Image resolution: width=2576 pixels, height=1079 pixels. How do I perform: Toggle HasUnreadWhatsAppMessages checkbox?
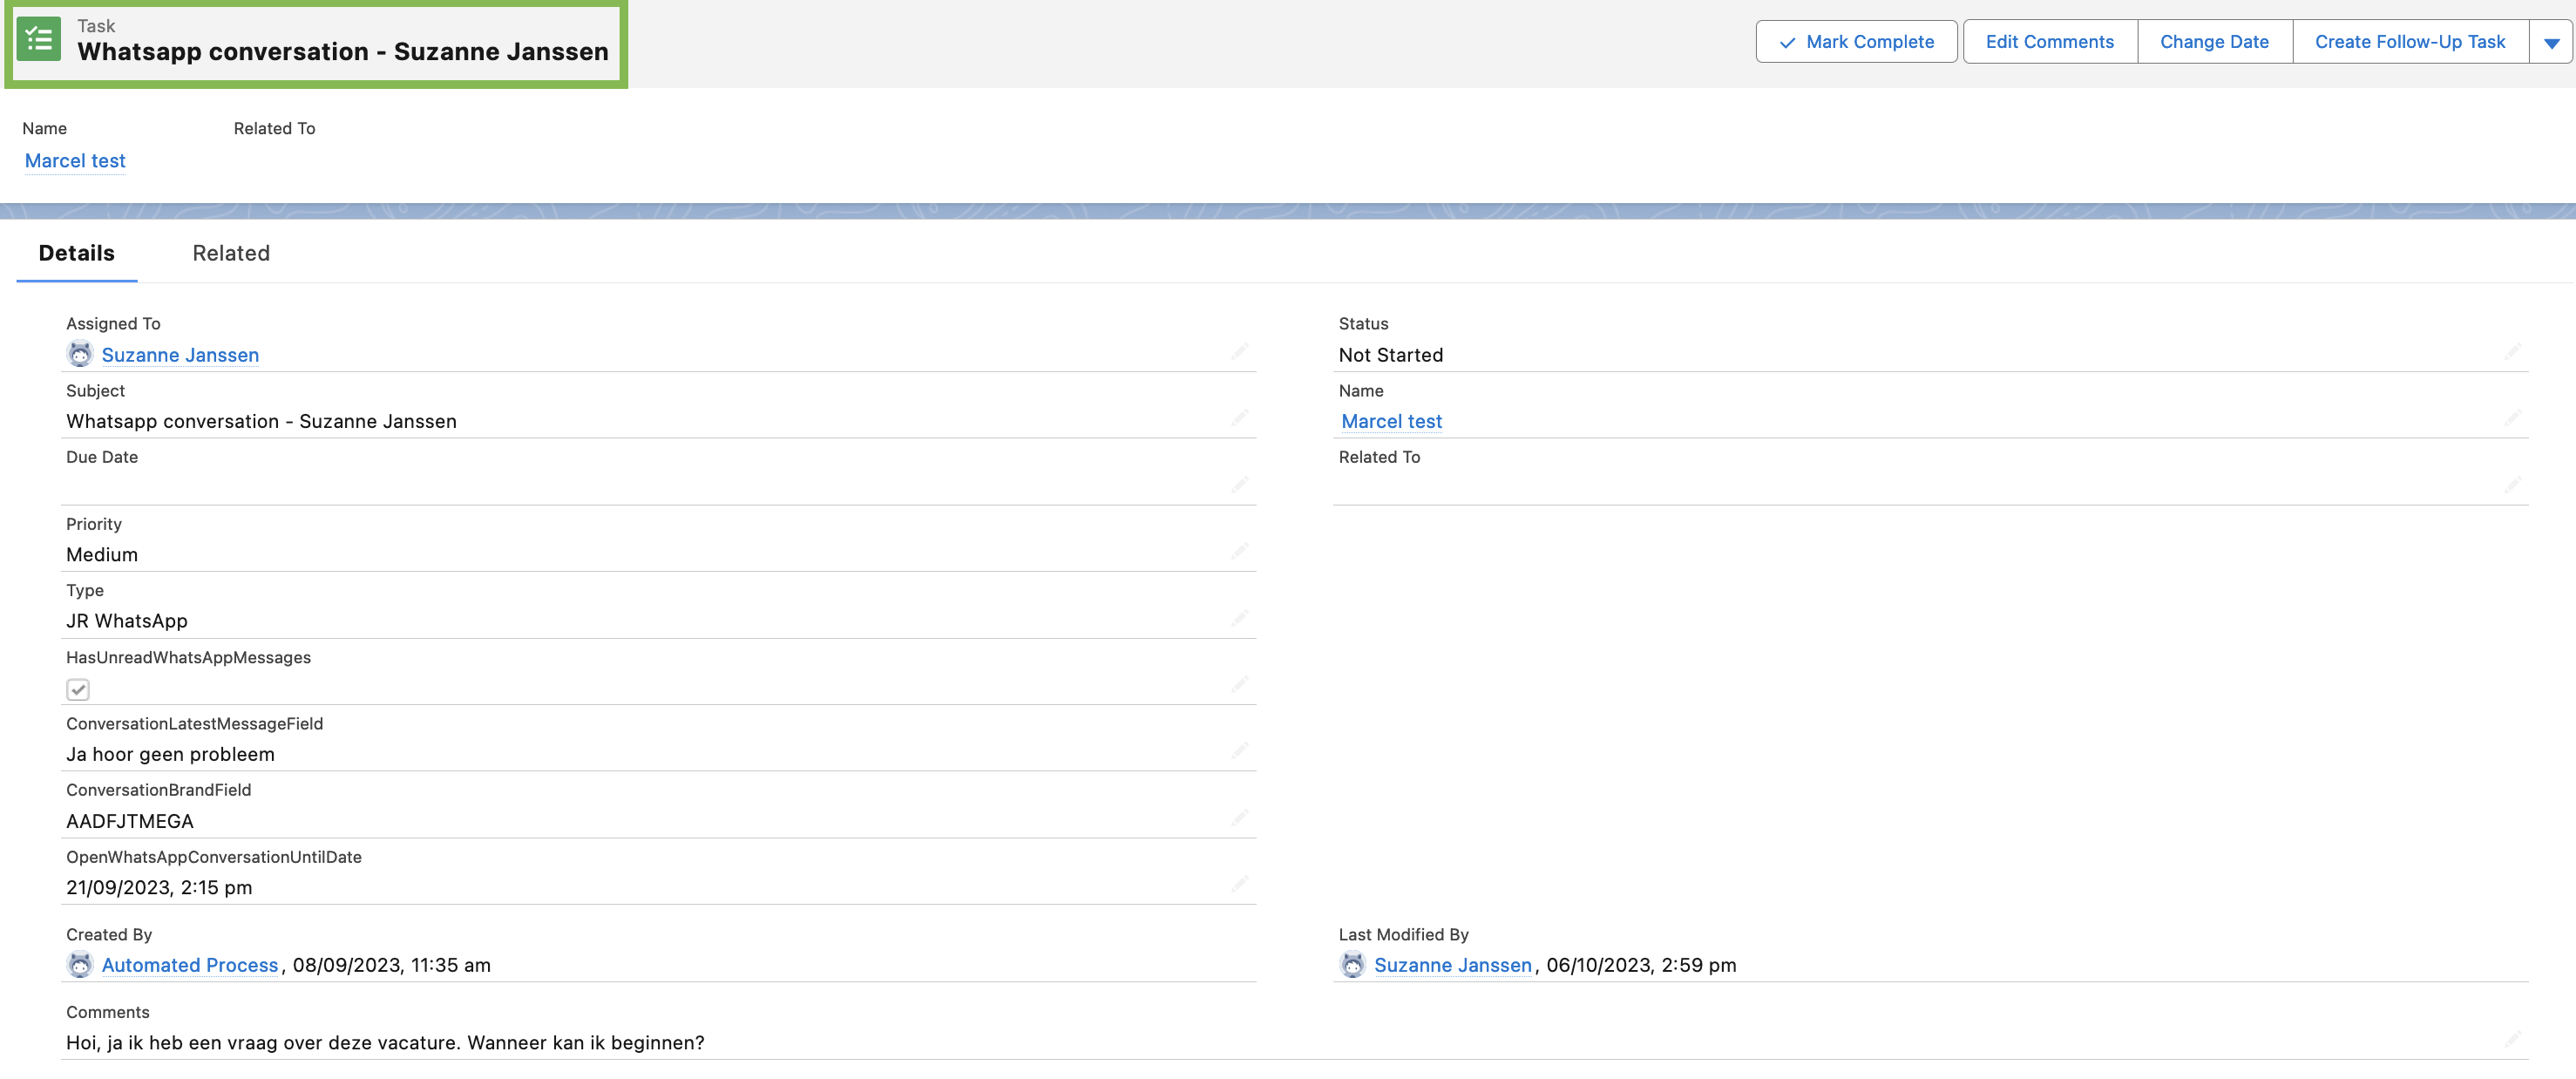click(x=78, y=690)
